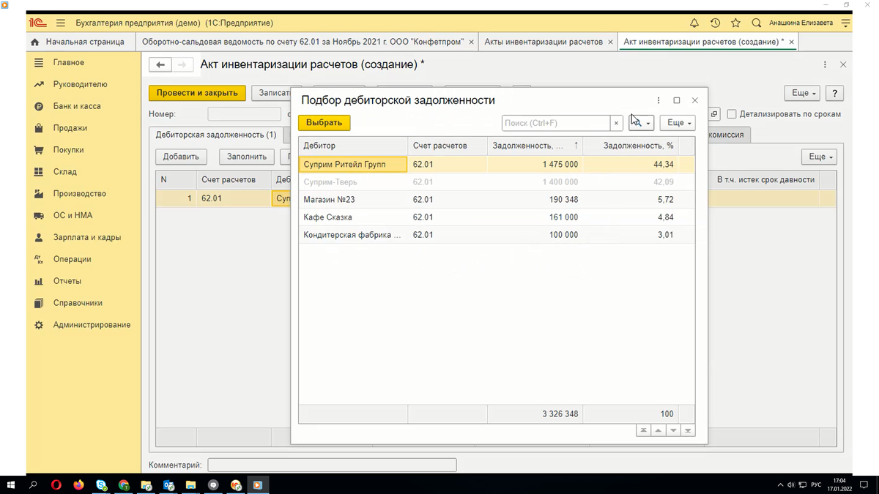The image size is (879, 494).
Task: Close the Оборотно-сальдовая ведомость tab
Action: pyautogui.click(x=470, y=42)
